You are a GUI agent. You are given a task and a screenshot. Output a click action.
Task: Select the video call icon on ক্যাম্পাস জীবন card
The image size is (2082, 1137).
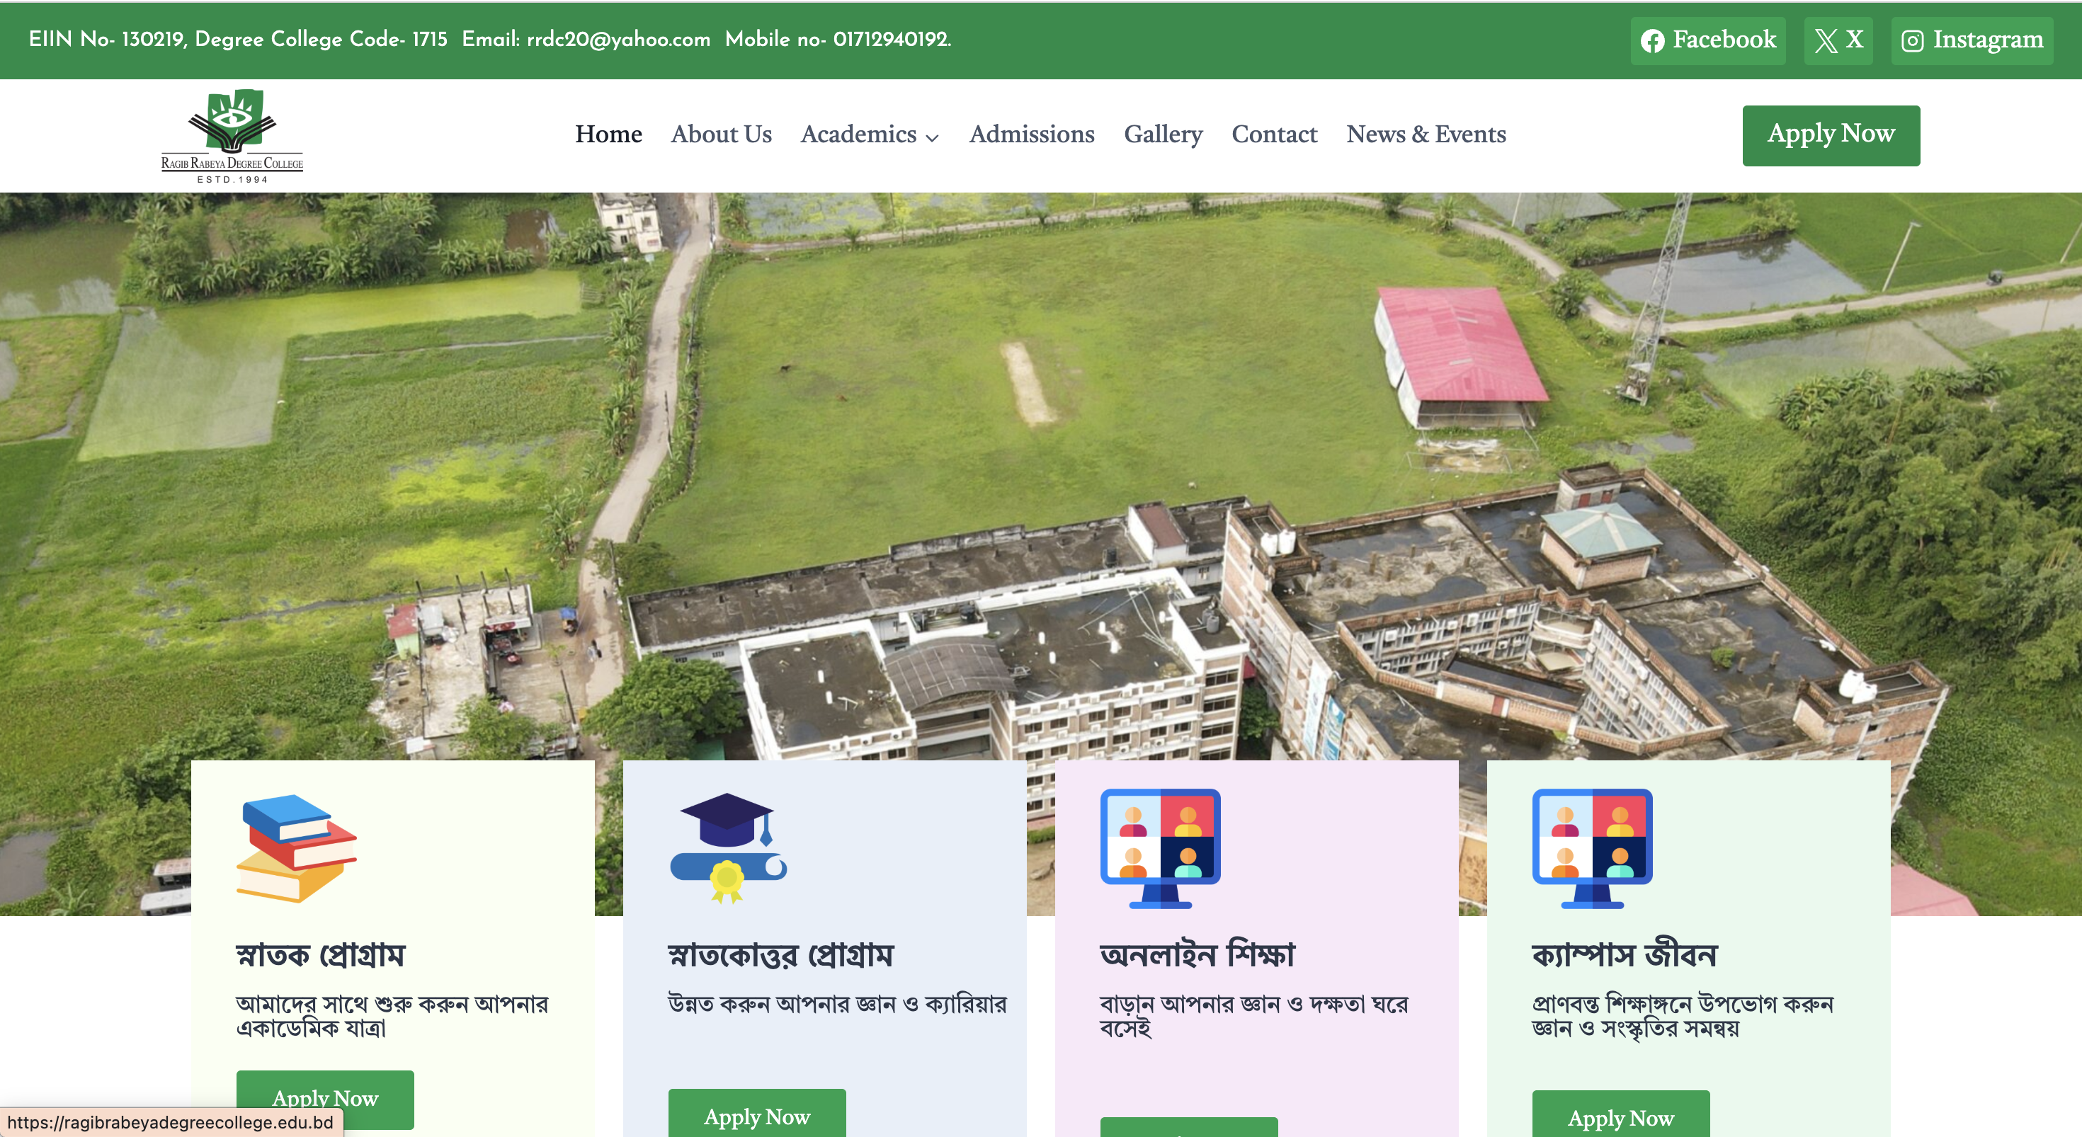1592,847
